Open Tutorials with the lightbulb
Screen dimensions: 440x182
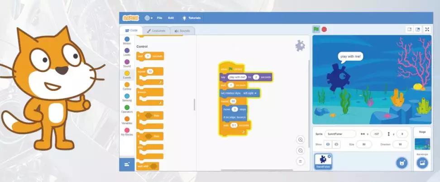(191, 18)
